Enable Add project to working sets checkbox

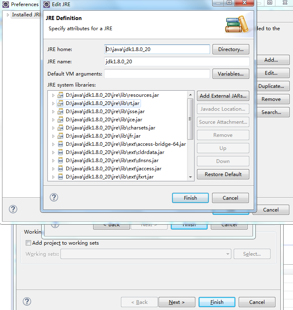coord(28,243)
